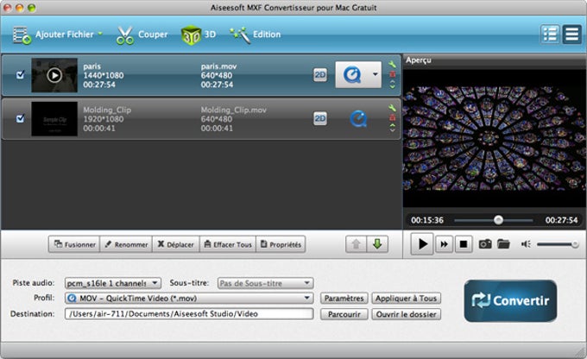Reorder paris row using up-down arrows
Screen dimensions: 587x359
click(392, 85)
